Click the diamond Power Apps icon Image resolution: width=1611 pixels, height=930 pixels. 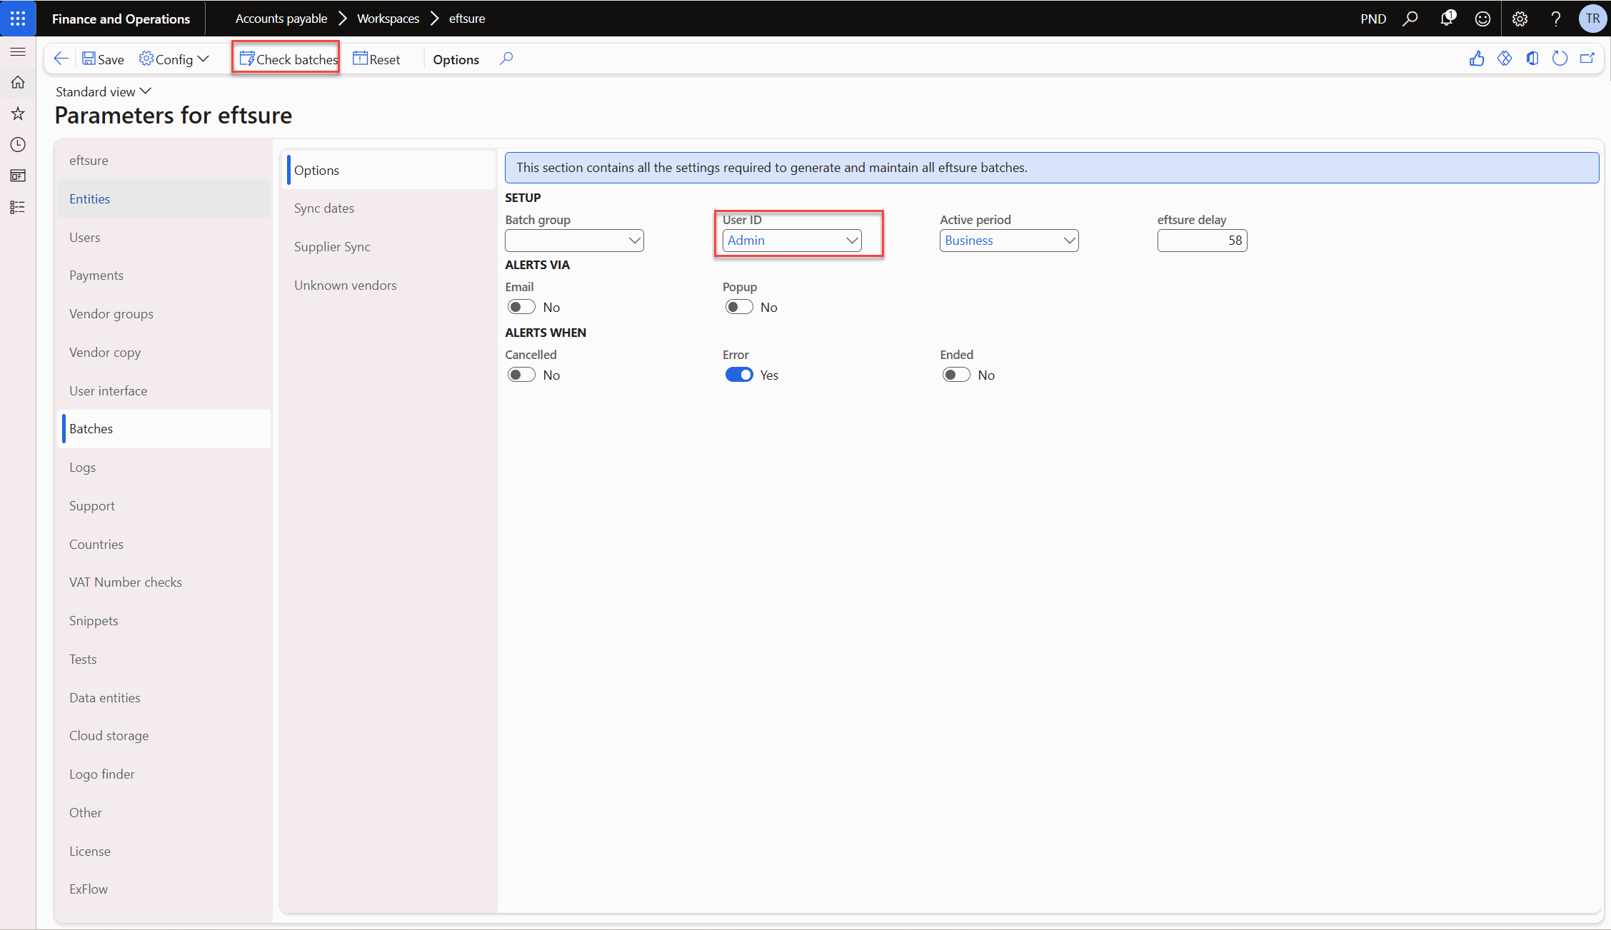pyautogui.click(x=1505, y=59)
